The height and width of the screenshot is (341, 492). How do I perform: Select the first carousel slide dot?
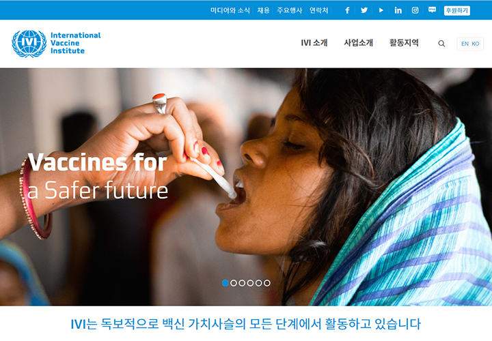tap(225, 283)
